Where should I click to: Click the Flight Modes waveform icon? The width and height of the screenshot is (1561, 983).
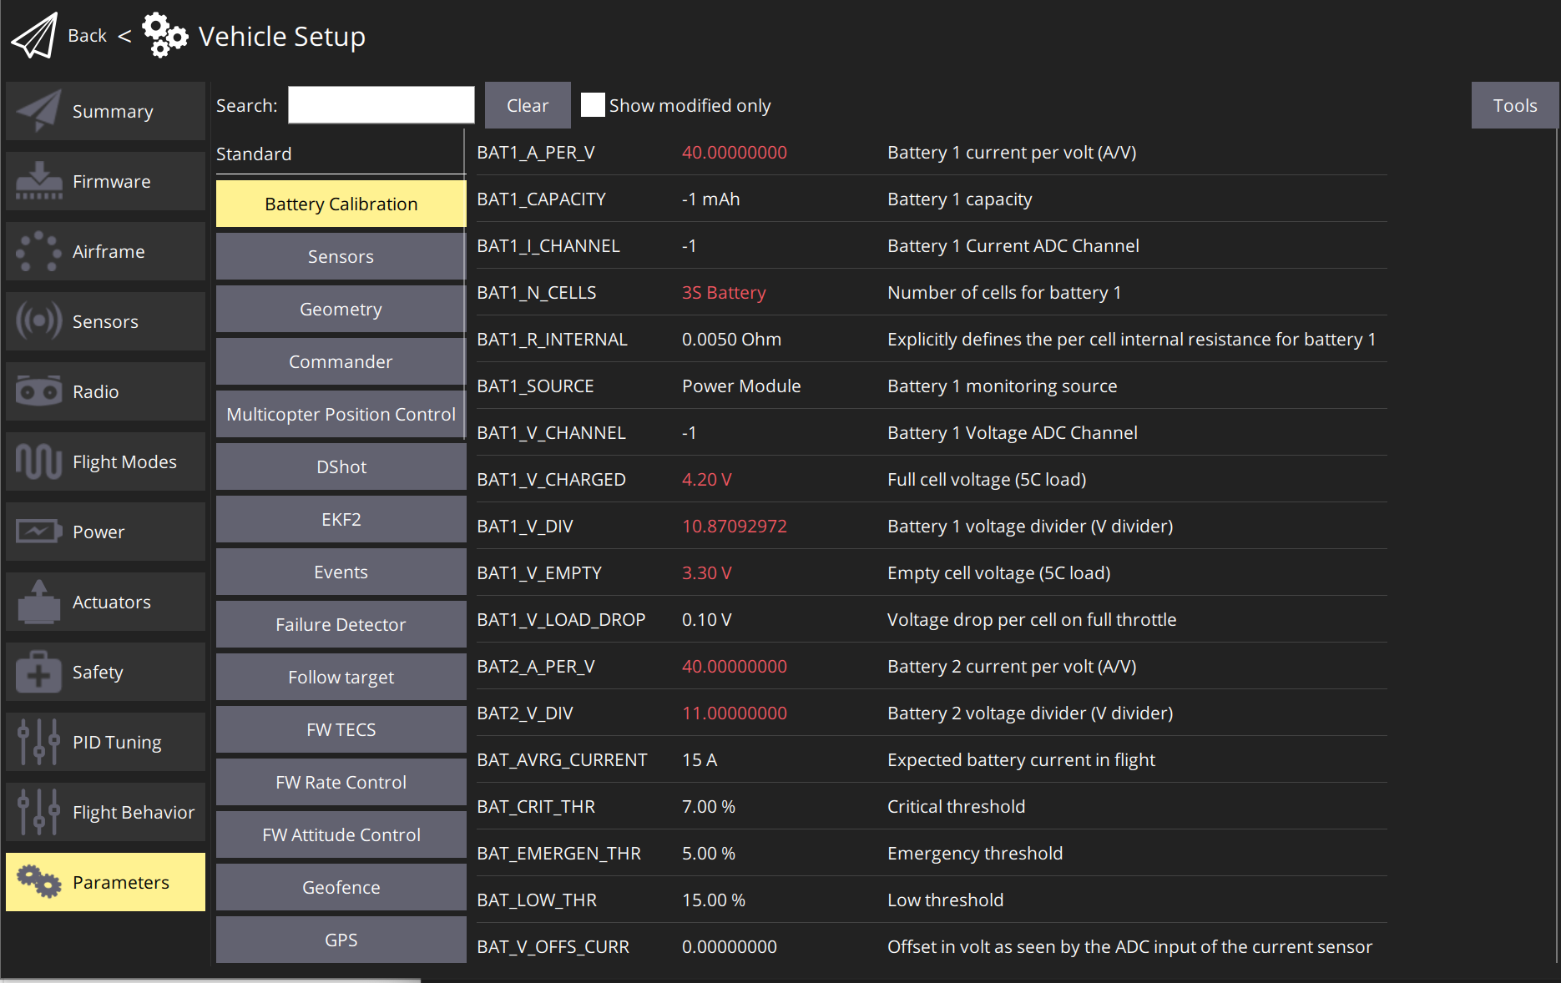click(38, 461)
